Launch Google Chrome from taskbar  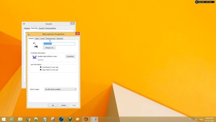click(28, 119)
